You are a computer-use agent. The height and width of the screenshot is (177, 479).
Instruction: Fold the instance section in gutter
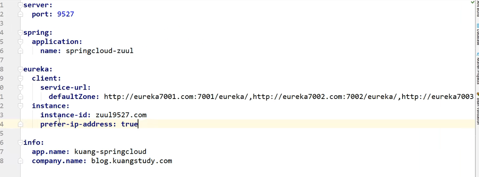20,106
